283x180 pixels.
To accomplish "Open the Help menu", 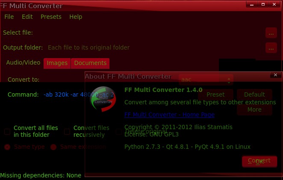I will (76, 17).
